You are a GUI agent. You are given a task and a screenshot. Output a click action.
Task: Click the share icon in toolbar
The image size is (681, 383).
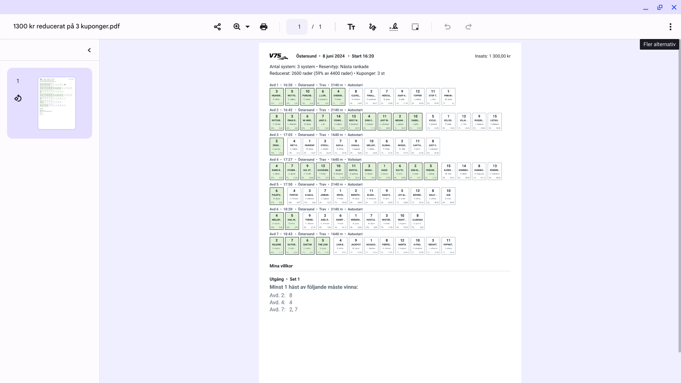pos(217,27)
